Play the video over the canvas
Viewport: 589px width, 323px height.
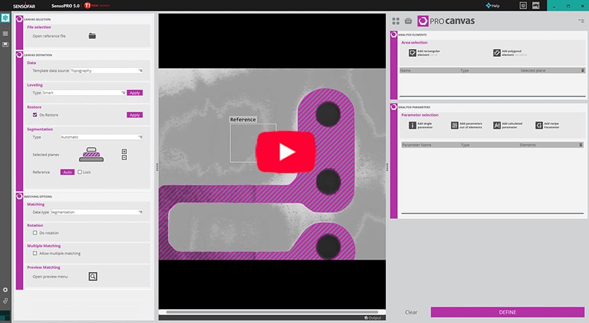point(286,152)
